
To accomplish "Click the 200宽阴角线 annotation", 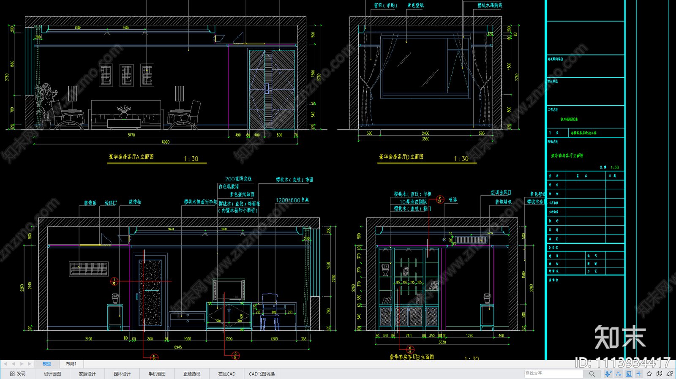I will click(238, 179).
